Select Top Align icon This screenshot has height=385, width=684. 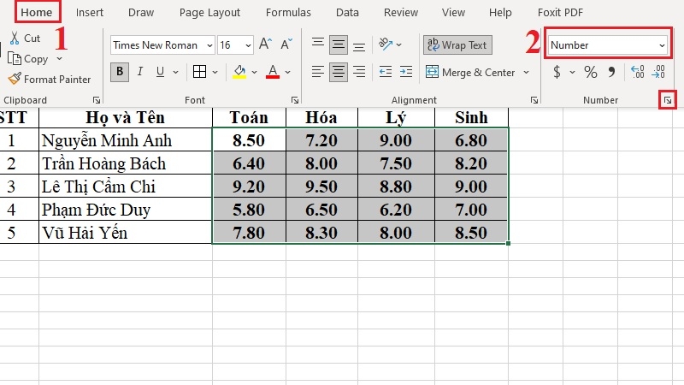pyautogui.click(x=318, y=43)
